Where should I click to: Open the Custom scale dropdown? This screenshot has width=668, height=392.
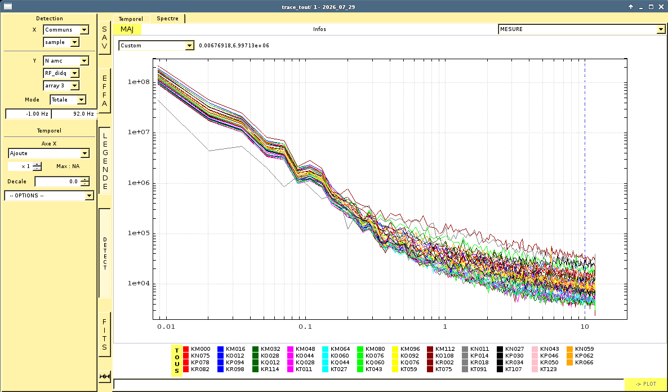(157, 46)
